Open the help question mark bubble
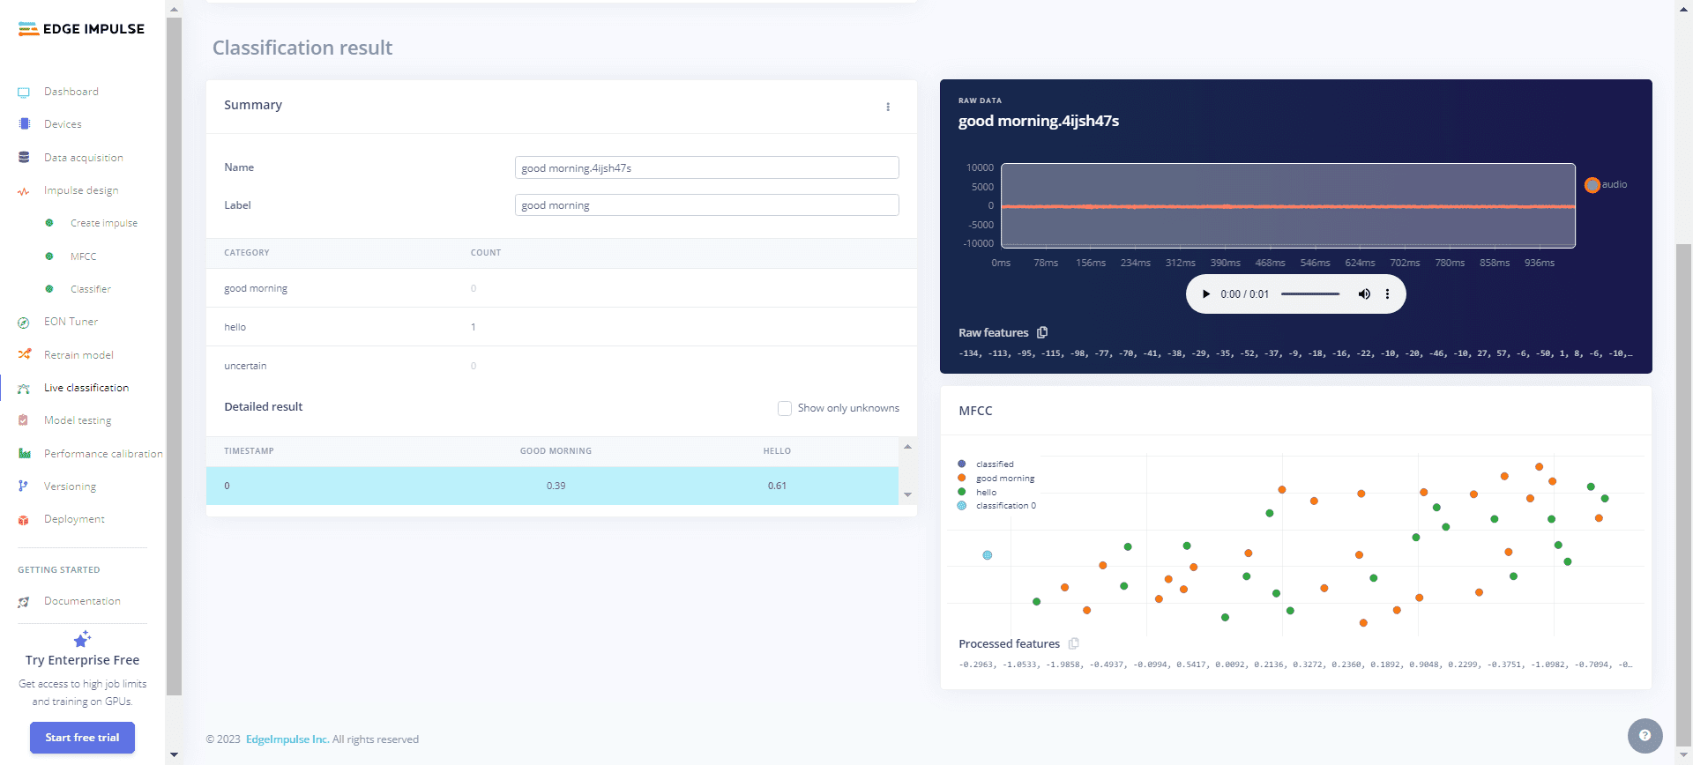1693x765 pixels. [x=1645, y=735]
